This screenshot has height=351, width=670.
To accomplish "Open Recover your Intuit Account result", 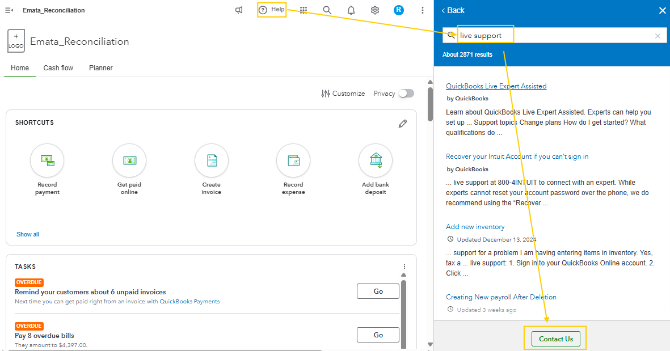I will pos(517,157).
